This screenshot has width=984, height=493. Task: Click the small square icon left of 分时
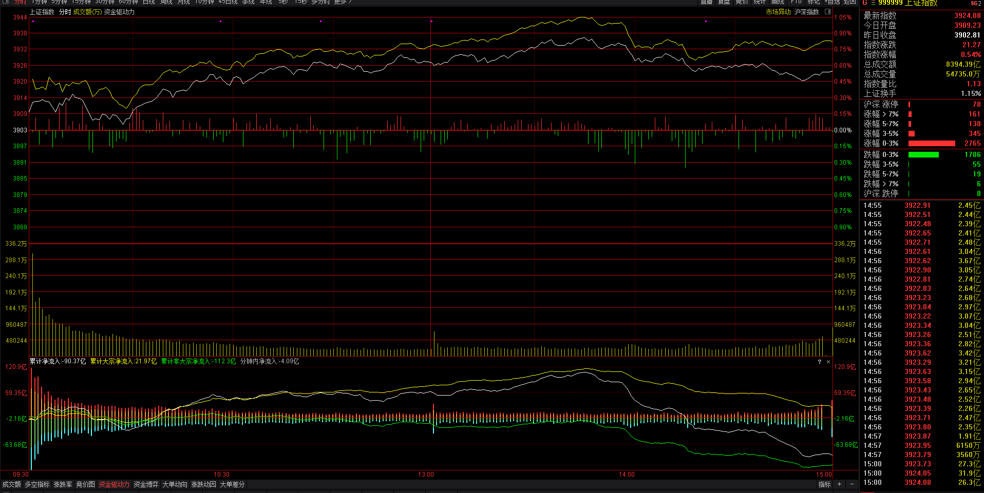6,2
